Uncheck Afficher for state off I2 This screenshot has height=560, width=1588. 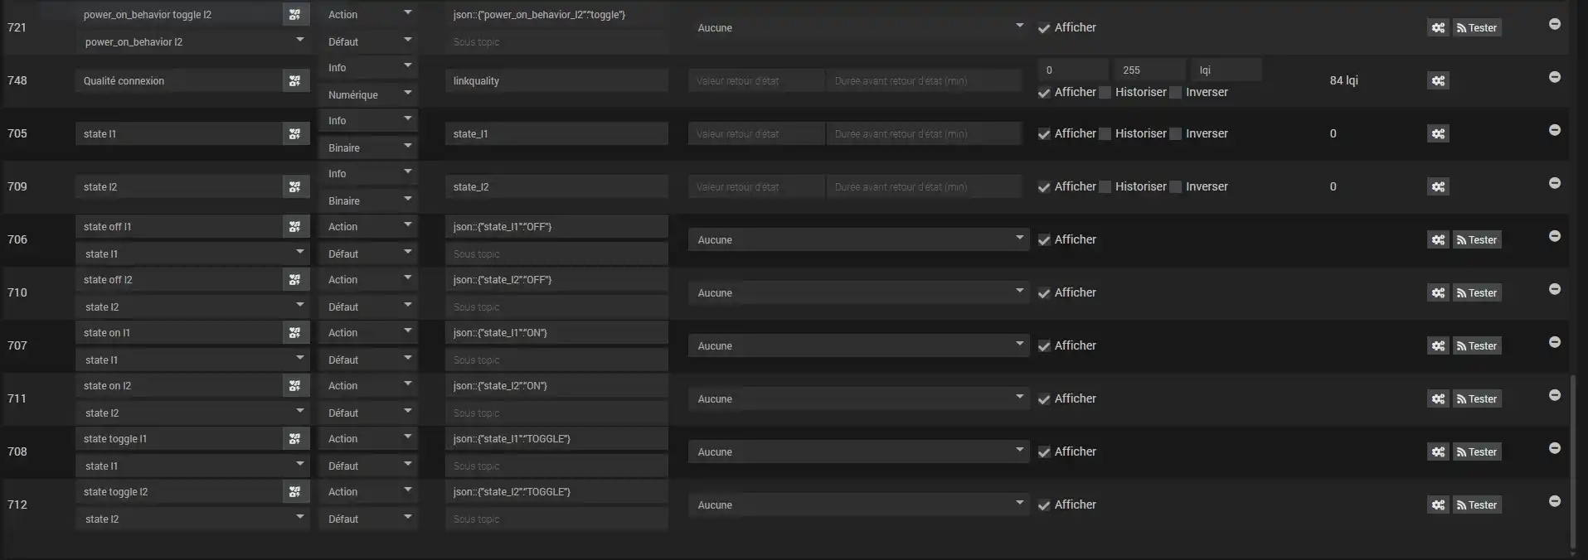click(1044, 293)
